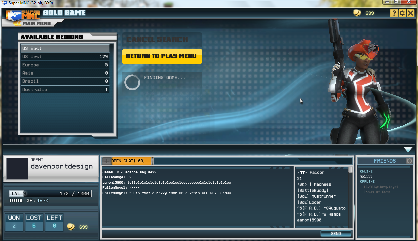The height and width of the screenshot is (241, 418).
Task: Refresh the Friends list icon
Action: pyautogui.click(x=409, y=161)
